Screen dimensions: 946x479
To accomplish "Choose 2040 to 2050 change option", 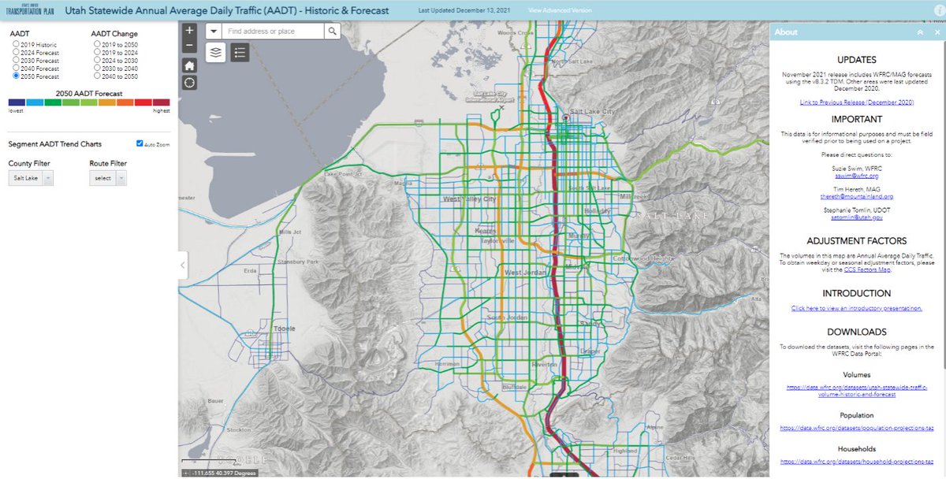I will click(97, 76).
